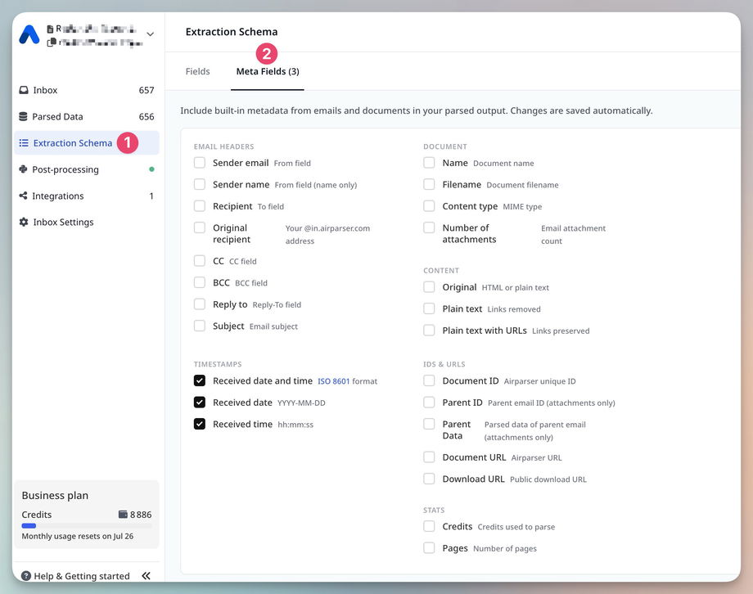Open the Parsed Data menu item
This screenshot has height=594, width=753.
pos(87,116)
